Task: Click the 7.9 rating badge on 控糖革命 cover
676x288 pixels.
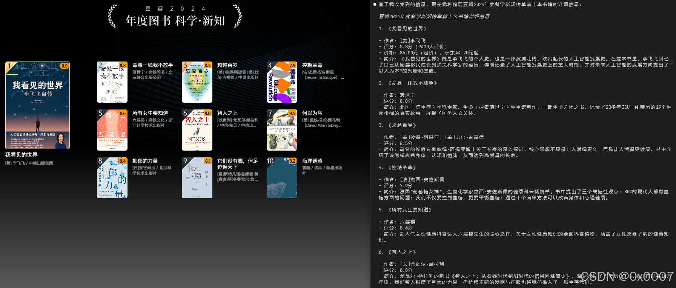Action: (x=292, y=65)
